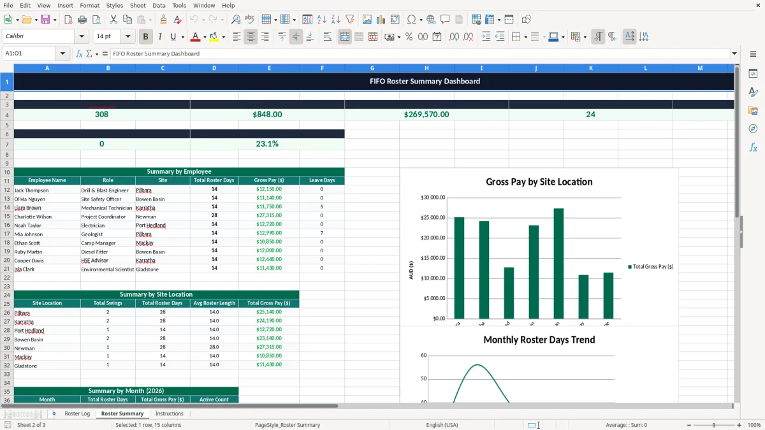Expand the formula bar

[734, 54]
